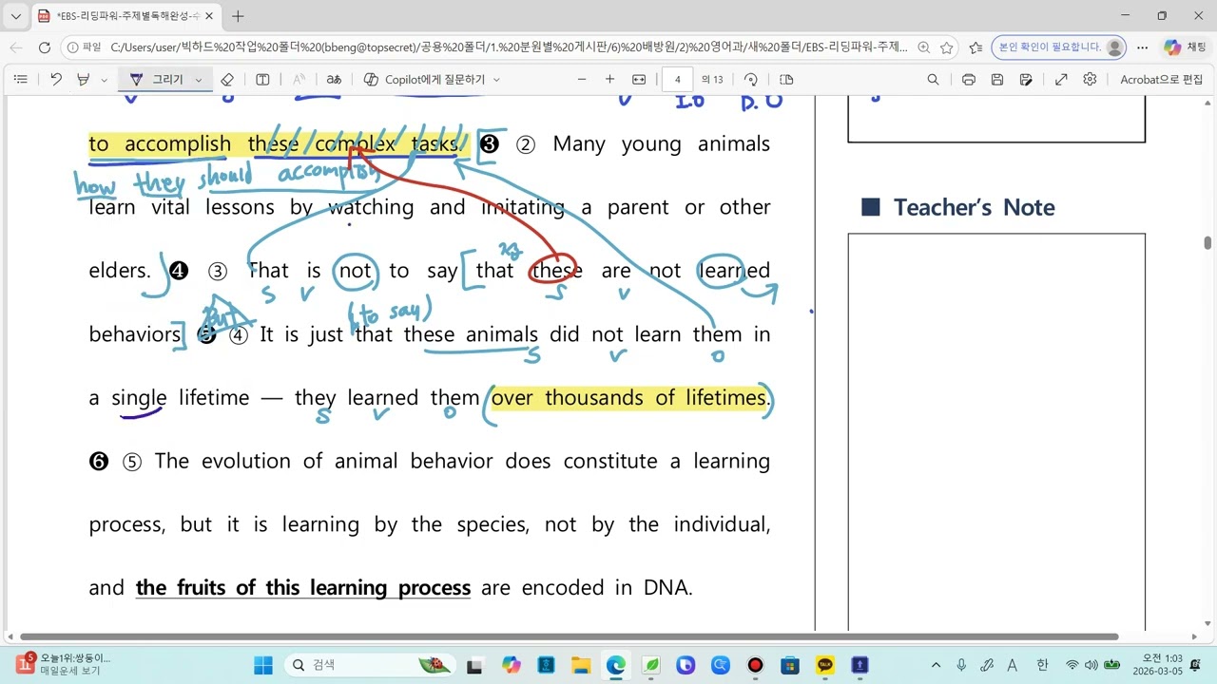Show hidden system tray icons chevron
Image resolution: width=1217 pixels, height=684 pixels.
tap(937, 665)
